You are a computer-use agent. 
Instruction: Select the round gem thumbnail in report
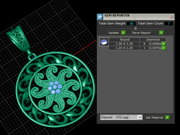click(104, 42)
